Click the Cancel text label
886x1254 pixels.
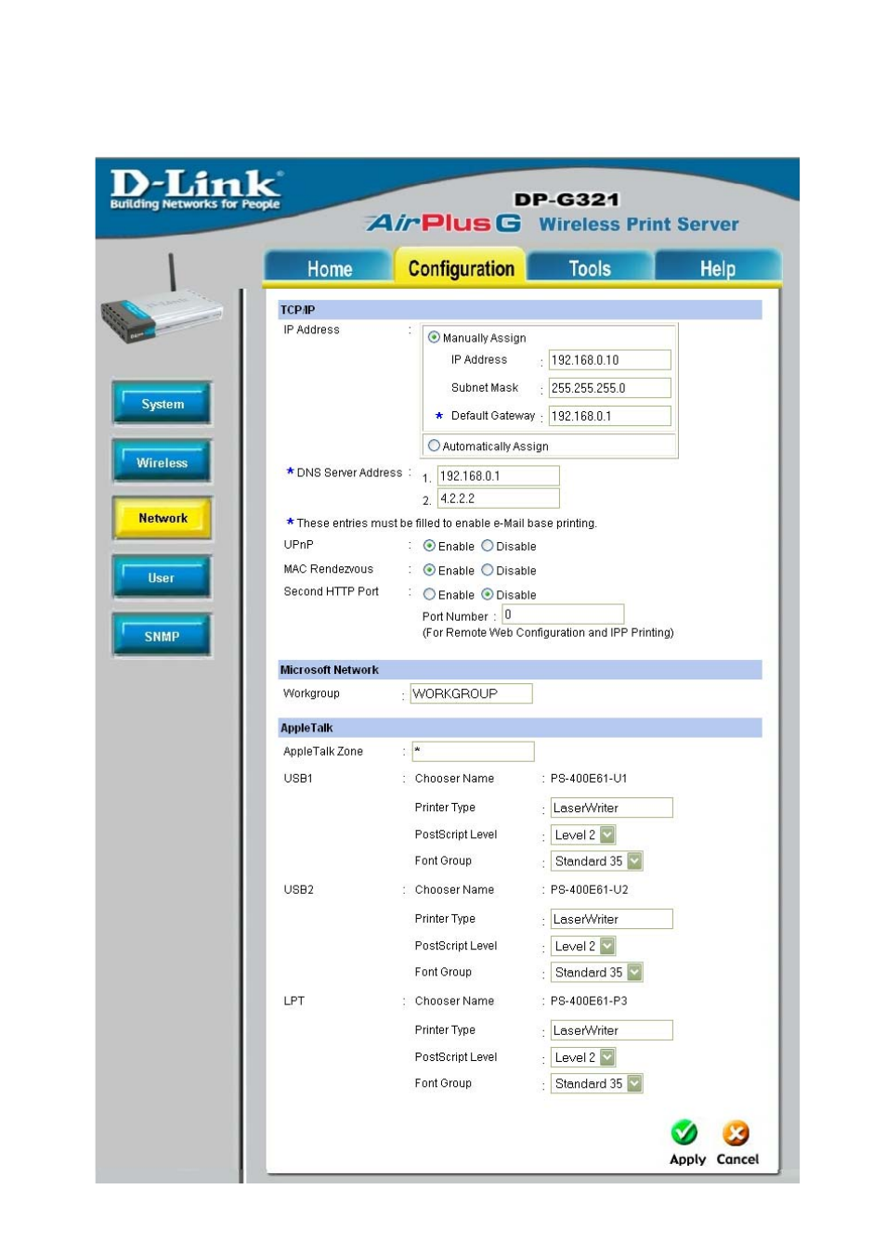(737, 1159)
